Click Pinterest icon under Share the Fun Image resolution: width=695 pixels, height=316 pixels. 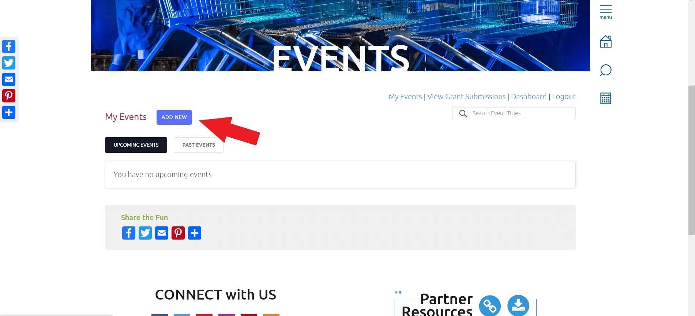178,233
